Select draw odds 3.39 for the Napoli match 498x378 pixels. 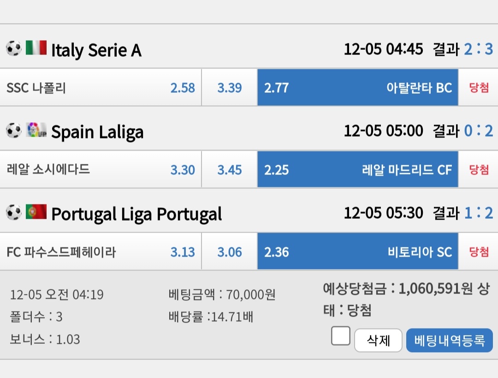(x=229, y=87)
